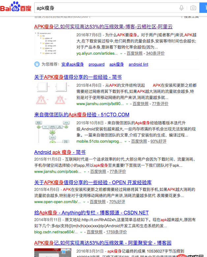Open 百度快照 for jianshu.com/p/bd90 result

point(140,103)
